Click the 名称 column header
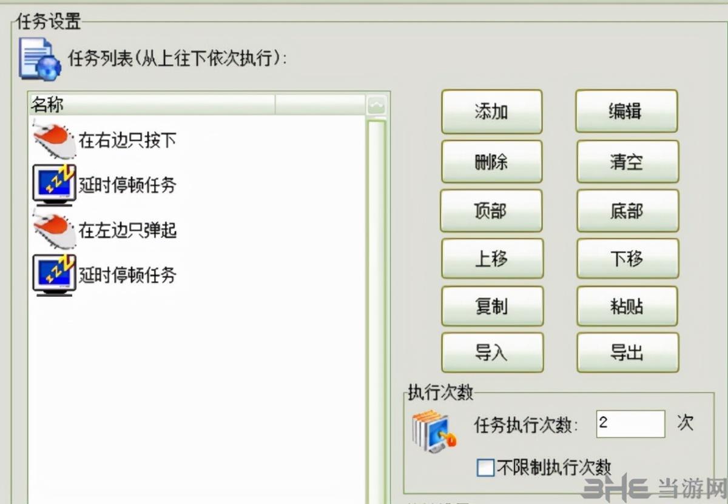728x504 pixels. tap(152, 105)
